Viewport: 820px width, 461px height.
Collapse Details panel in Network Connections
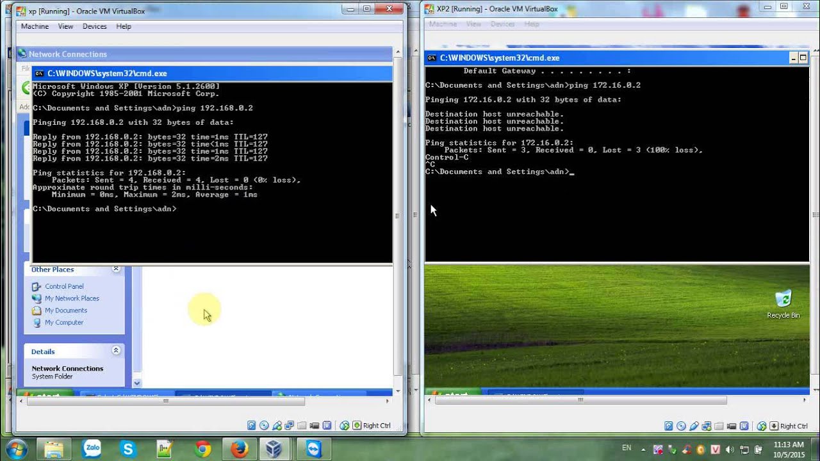point(116,350)
